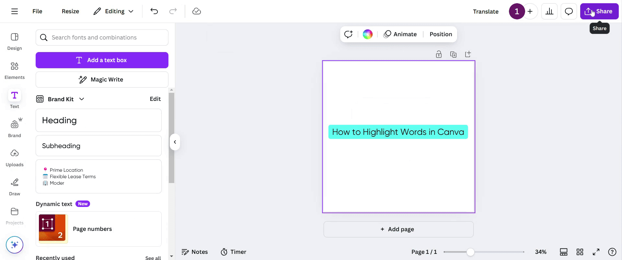The height and width of the screenshot is (260, 622).
Task: Add a Subheading text style
Action: click(x=98, y=146)
